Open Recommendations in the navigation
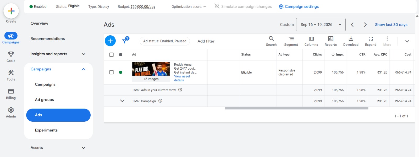419x157 pixels. pos(48,38)
